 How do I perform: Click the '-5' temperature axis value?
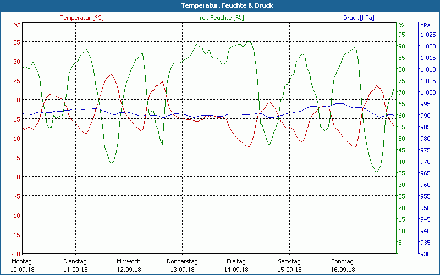(18, 196)
